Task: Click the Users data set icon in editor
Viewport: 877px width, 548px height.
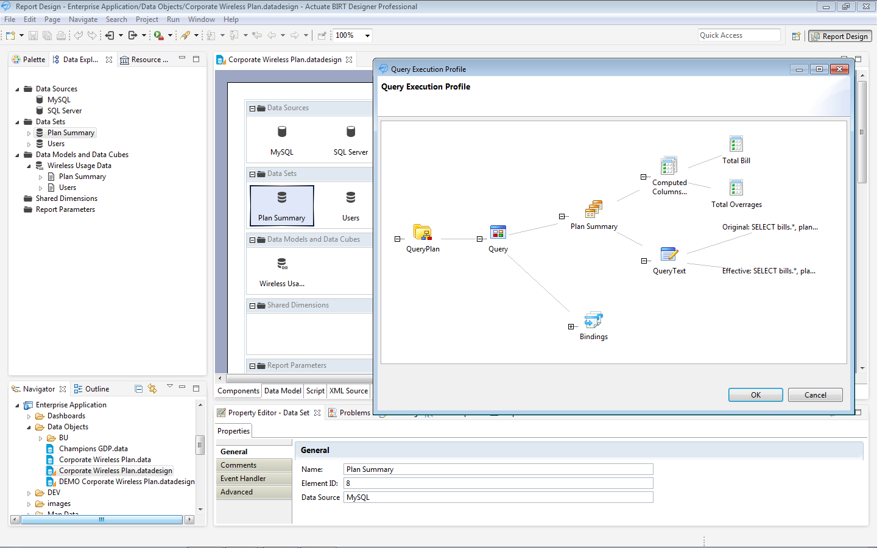Action: pos(351,198)
